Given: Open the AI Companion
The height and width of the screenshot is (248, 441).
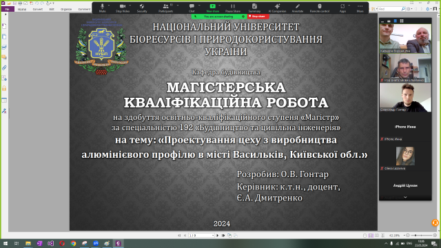Looking at the screenshot, I should coord(277,8).
